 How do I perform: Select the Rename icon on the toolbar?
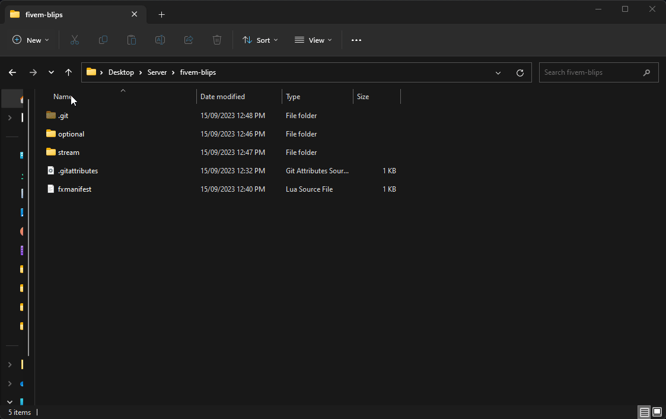[160, 40]
